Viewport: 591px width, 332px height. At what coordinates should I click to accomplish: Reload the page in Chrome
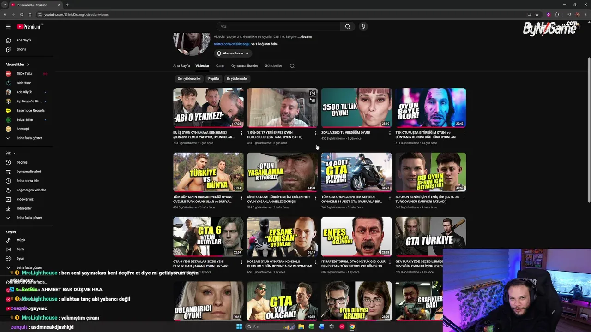coord(21,14)
